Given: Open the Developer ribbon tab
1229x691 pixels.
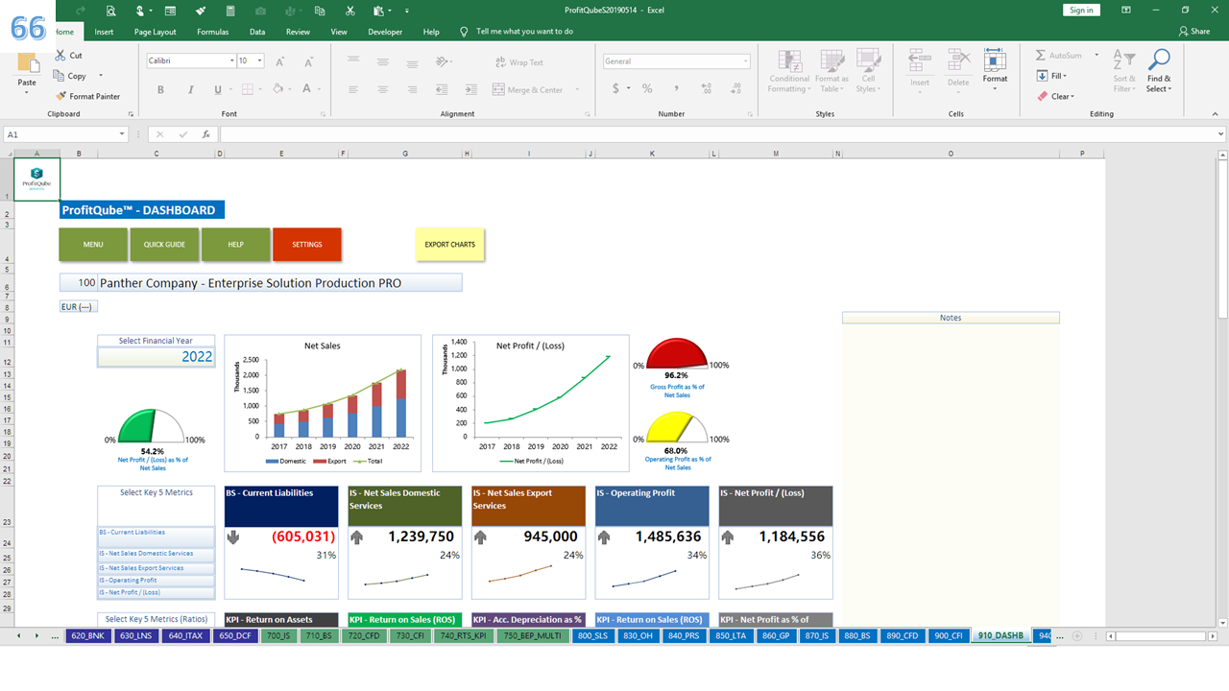Looking at the screenshot, I should pos(385,32).
